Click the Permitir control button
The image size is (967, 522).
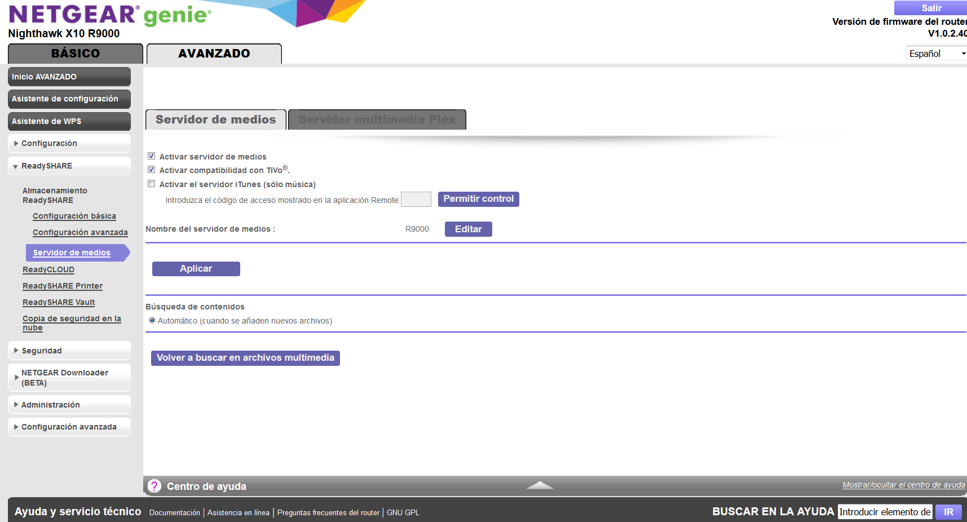tap(479, 199)
